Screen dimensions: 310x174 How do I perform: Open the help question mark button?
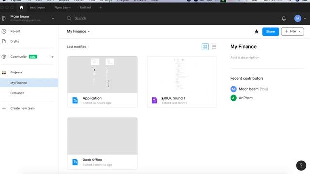tap(301, 165)
